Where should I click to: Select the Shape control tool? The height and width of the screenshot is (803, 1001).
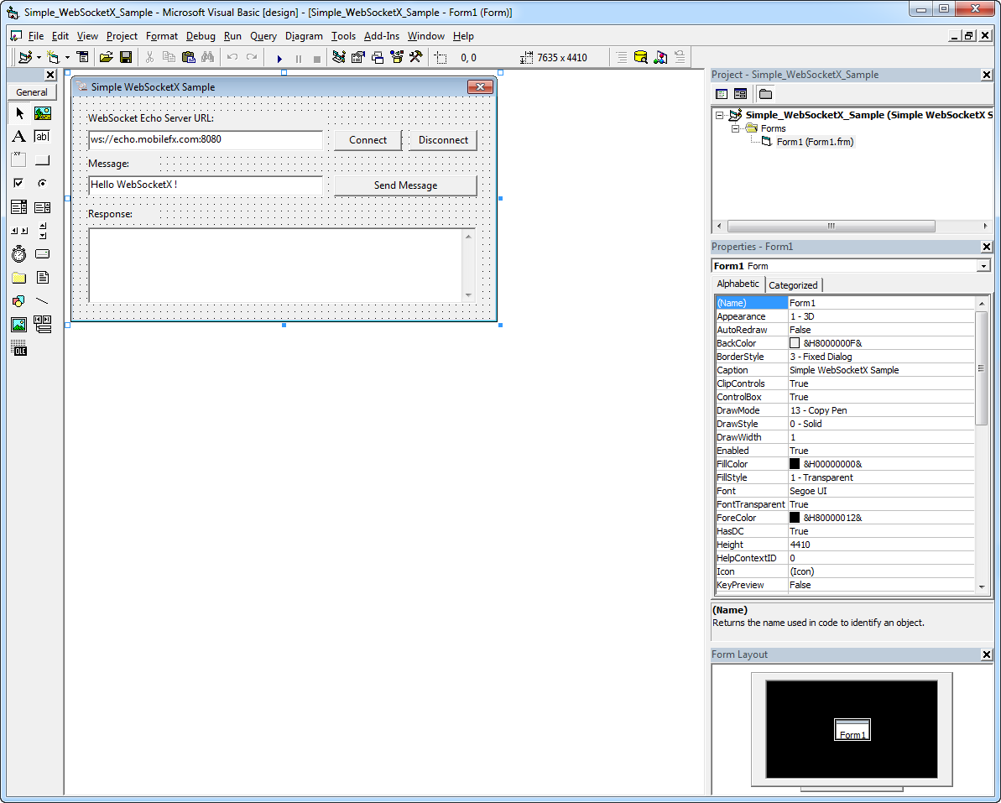[19, 300]
